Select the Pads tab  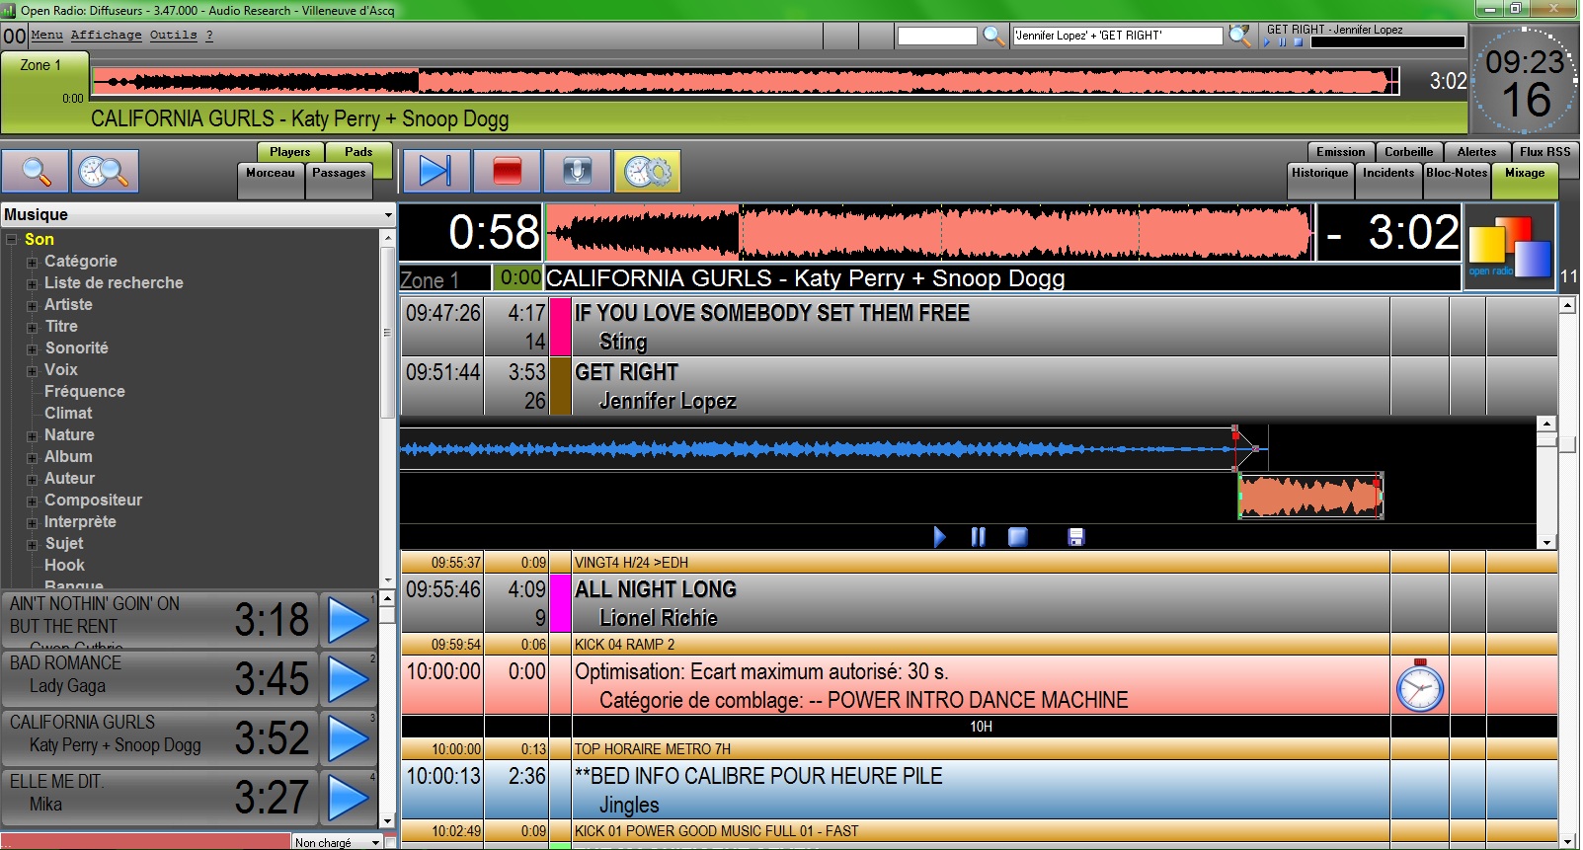(x=358, y=152)
